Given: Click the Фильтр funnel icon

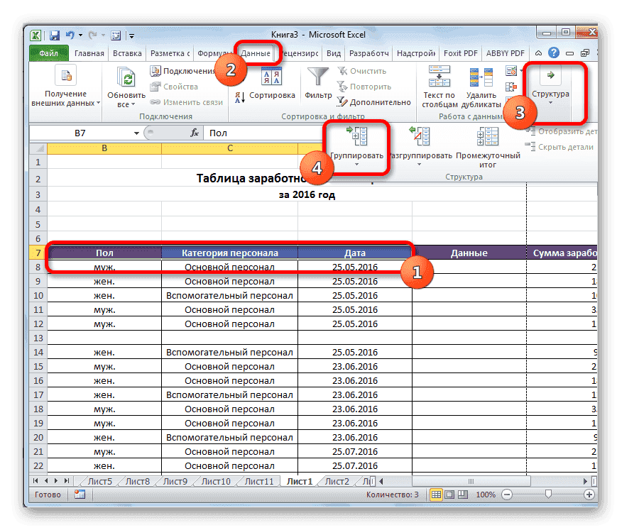Looking at the screenshot, I should click(x=318, y=78).
